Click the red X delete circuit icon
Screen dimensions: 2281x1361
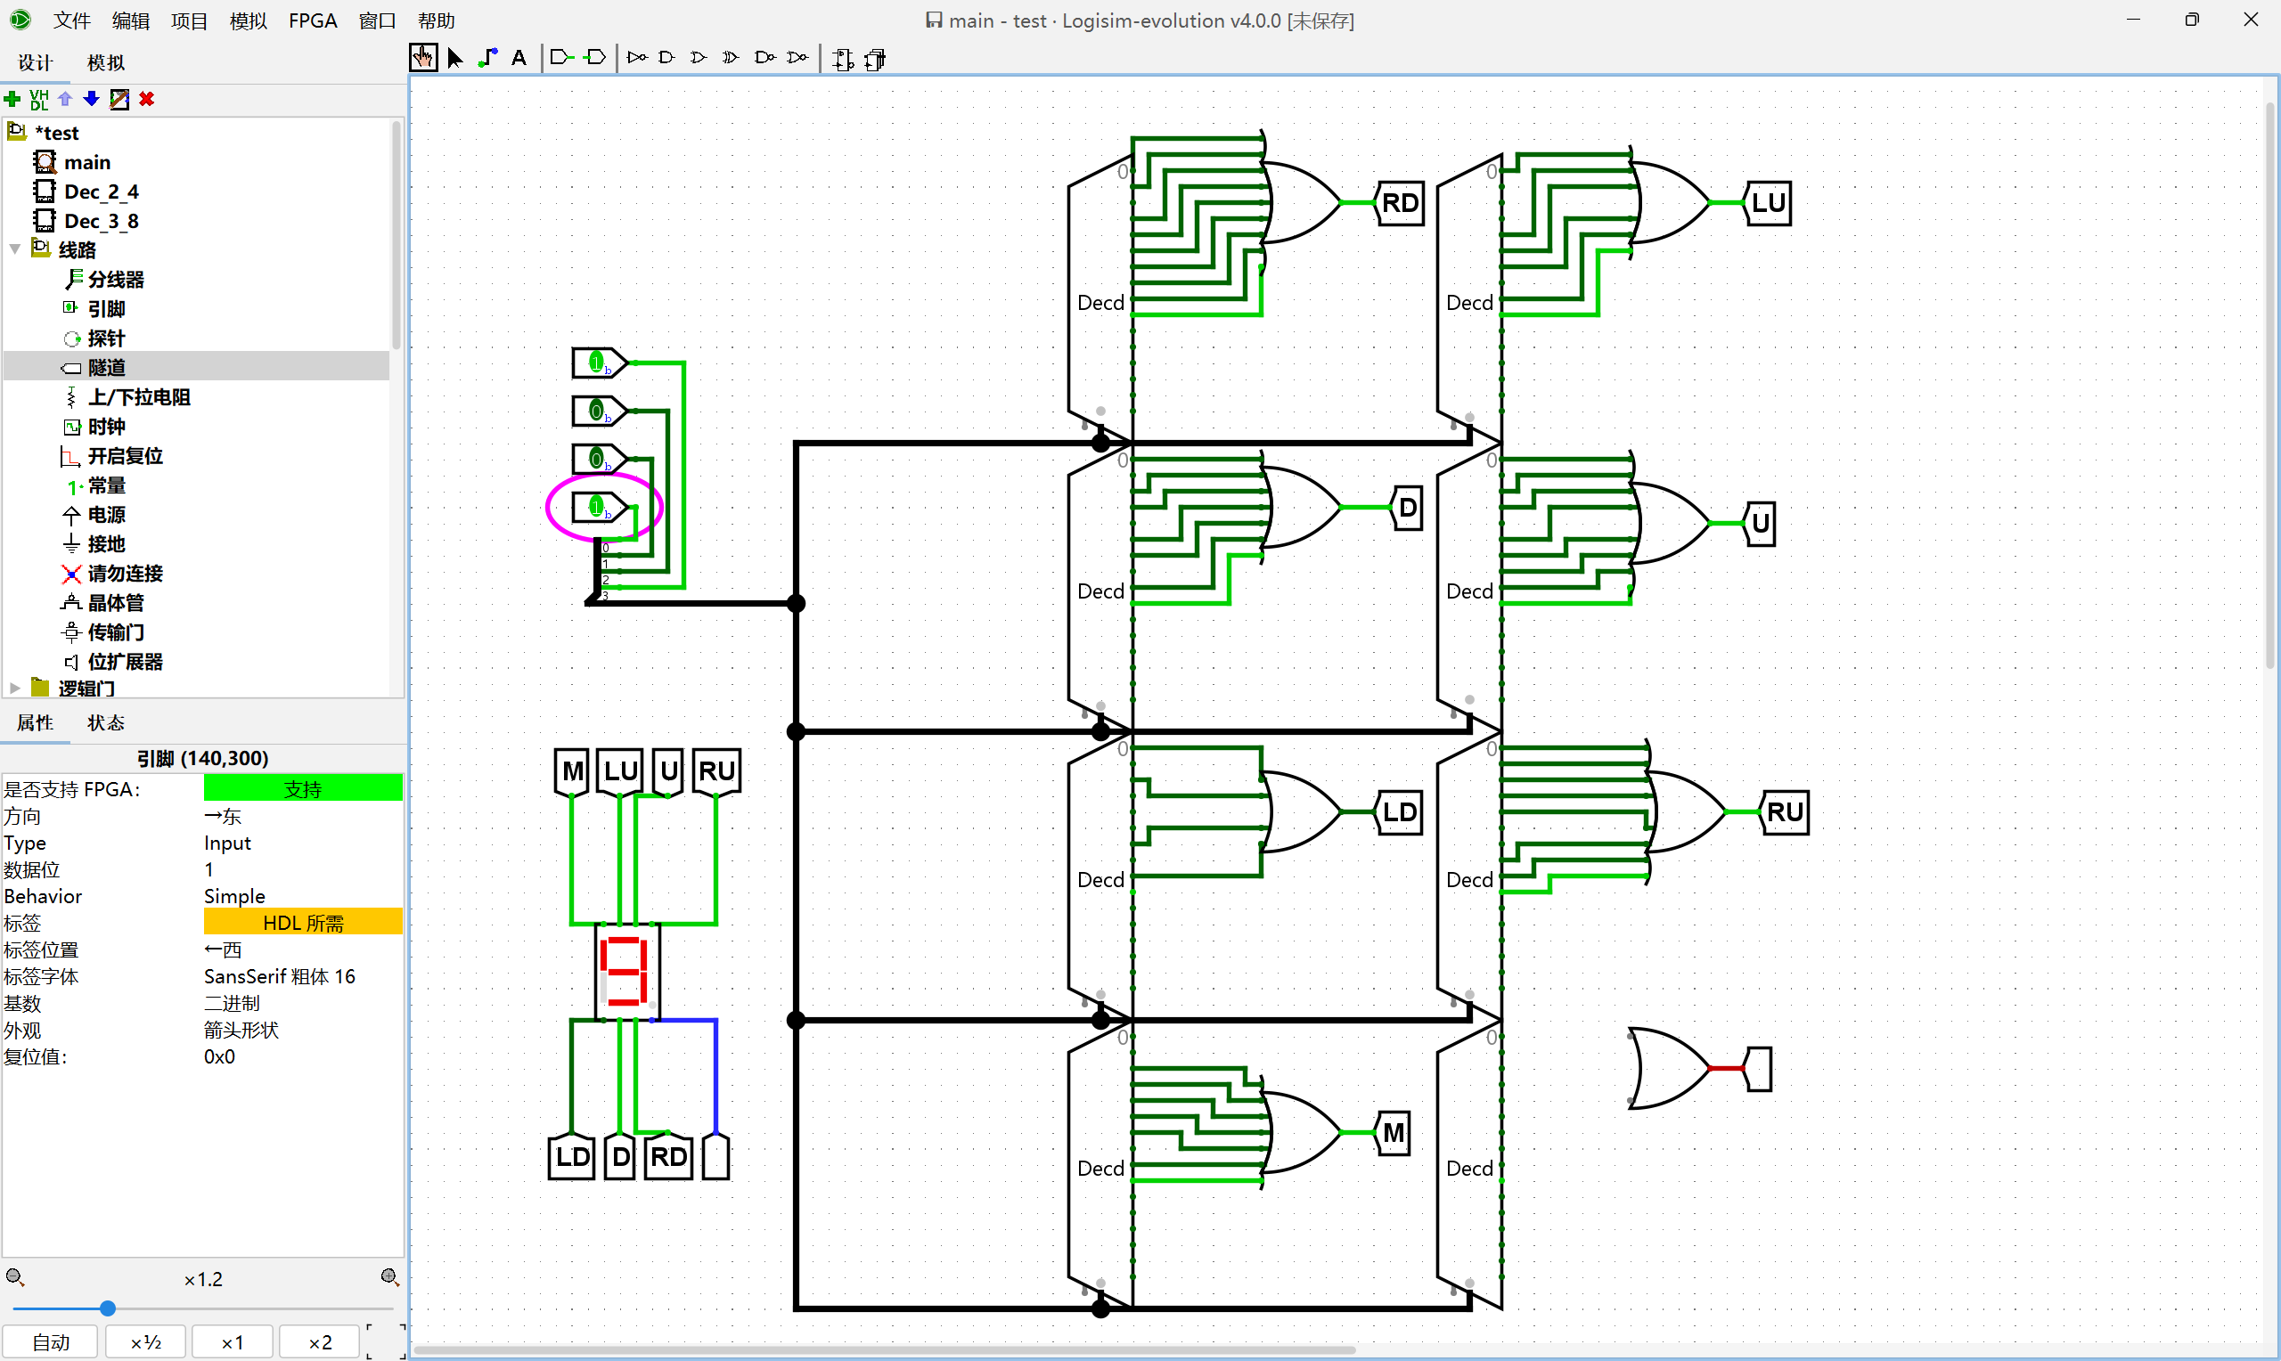coord(147,99)
